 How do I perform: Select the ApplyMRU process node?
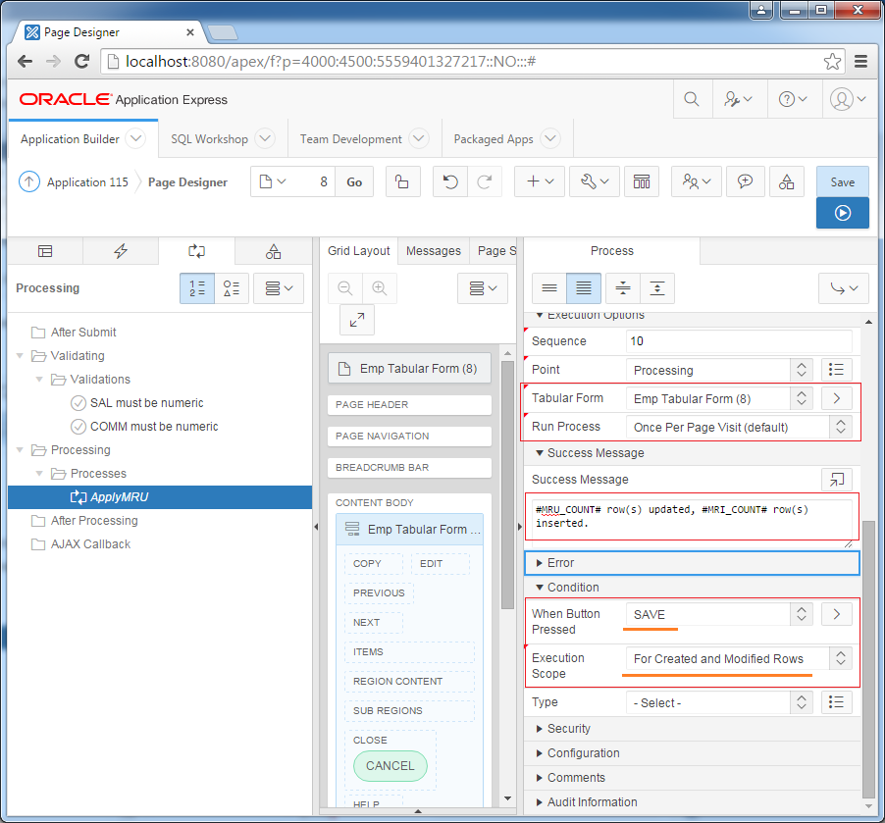click(160, 497)
